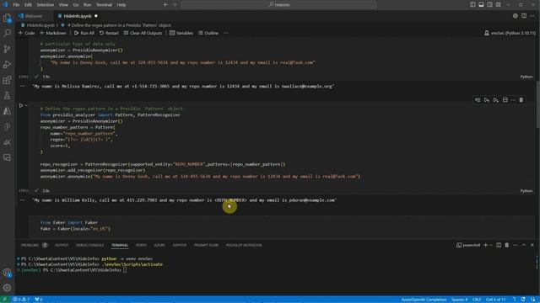The width and height of the screenshot is (540, 303).
Task: Open more notebook toolbar actions
Action: tap(226, 33)
